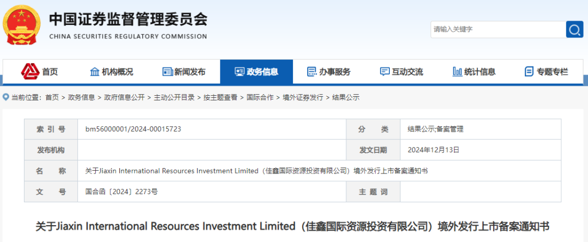Go to 政府信息公开 in the breadcrumb

(x=124, y=98)
